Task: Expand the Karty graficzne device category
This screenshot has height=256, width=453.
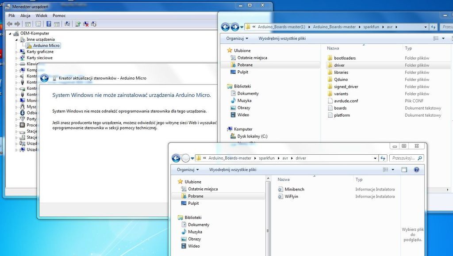Action: point(17,52)
